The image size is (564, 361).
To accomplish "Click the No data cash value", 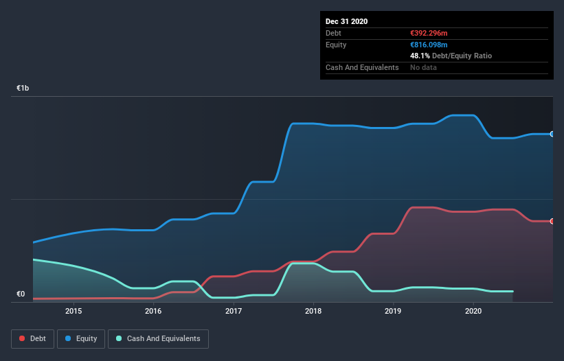I will [x=423, y=67].
